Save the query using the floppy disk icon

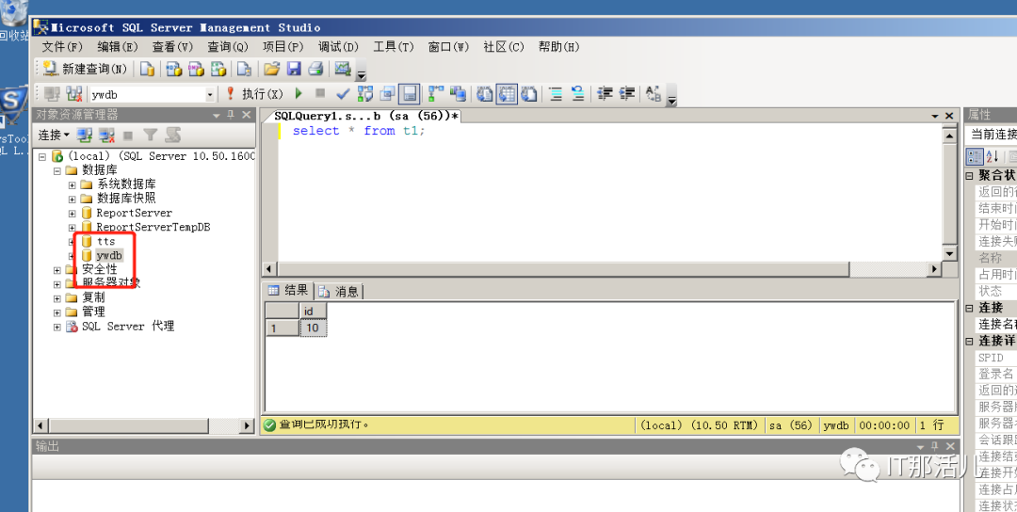click(x=294, y=69)
